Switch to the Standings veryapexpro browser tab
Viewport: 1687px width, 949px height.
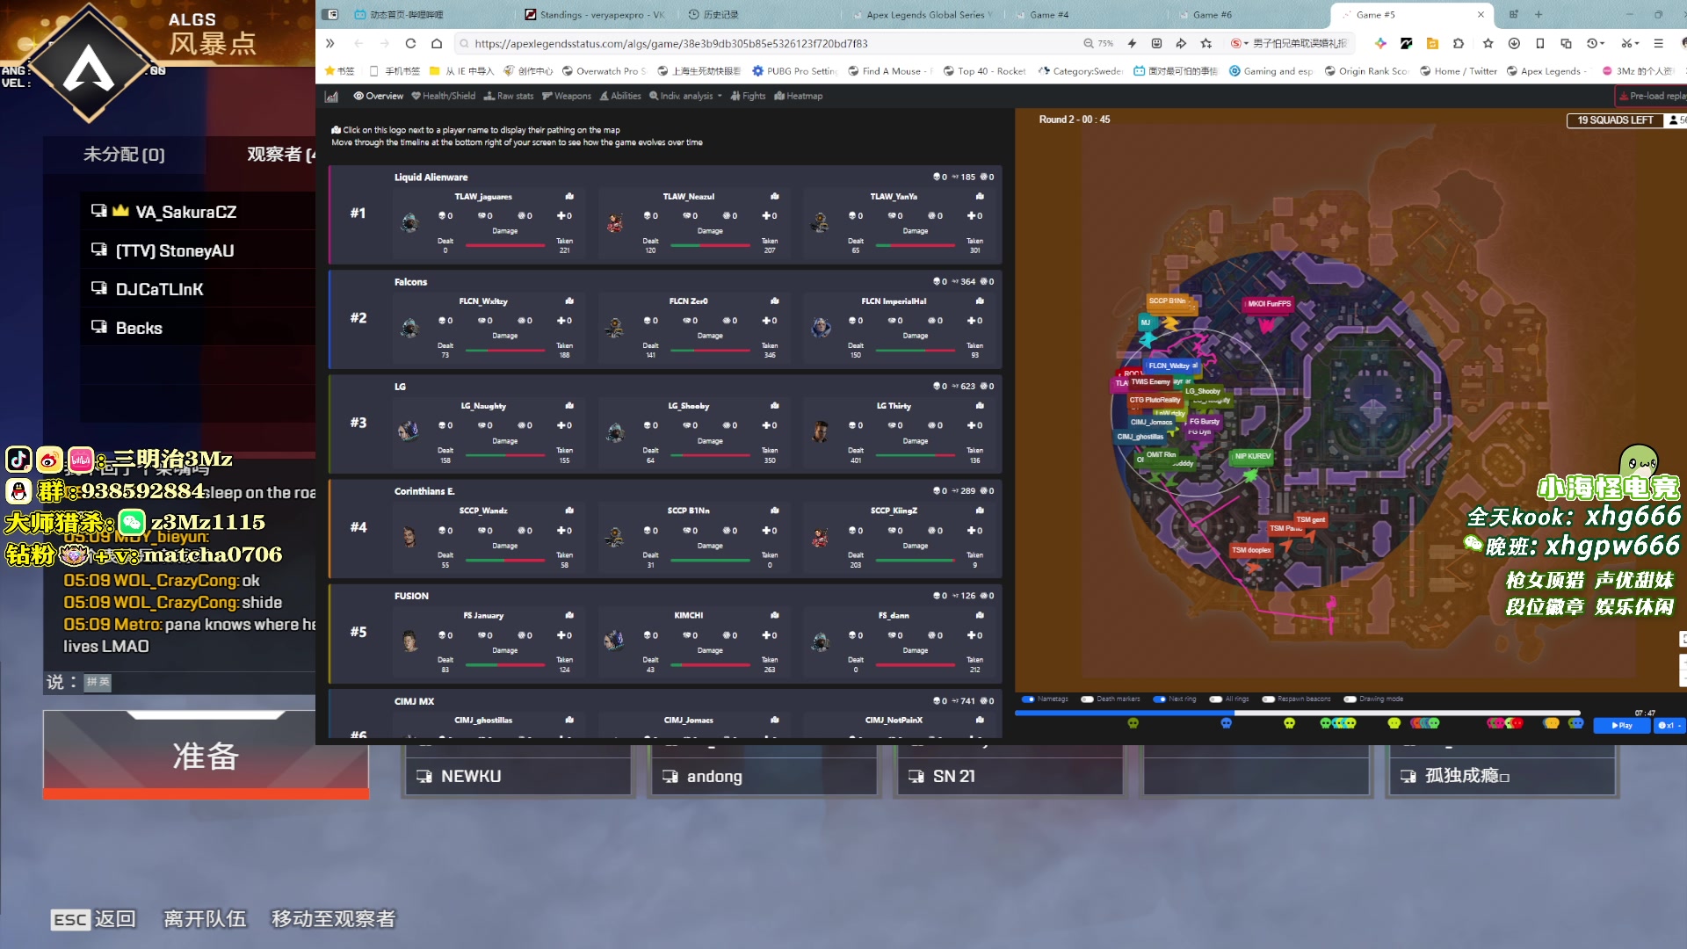coord(595,14)
